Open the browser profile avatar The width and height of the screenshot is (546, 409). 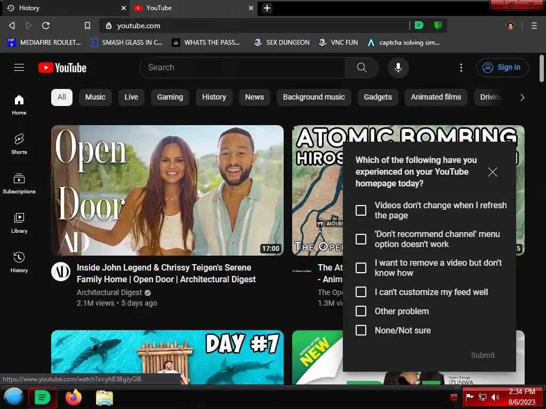510,26
